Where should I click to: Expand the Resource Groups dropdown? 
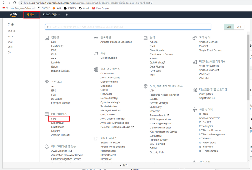51,15
